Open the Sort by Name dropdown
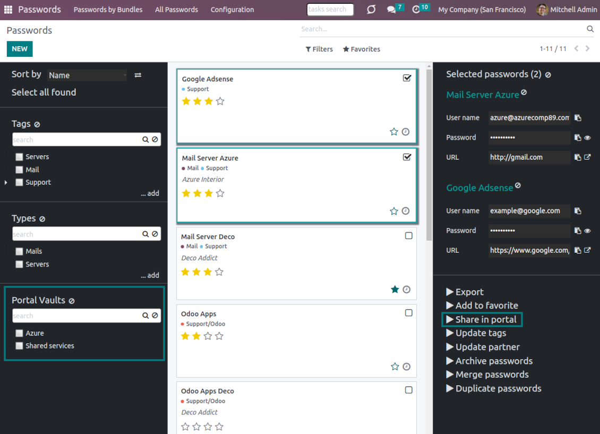Screen dimensions: 600x434 (x=87, y=75)
